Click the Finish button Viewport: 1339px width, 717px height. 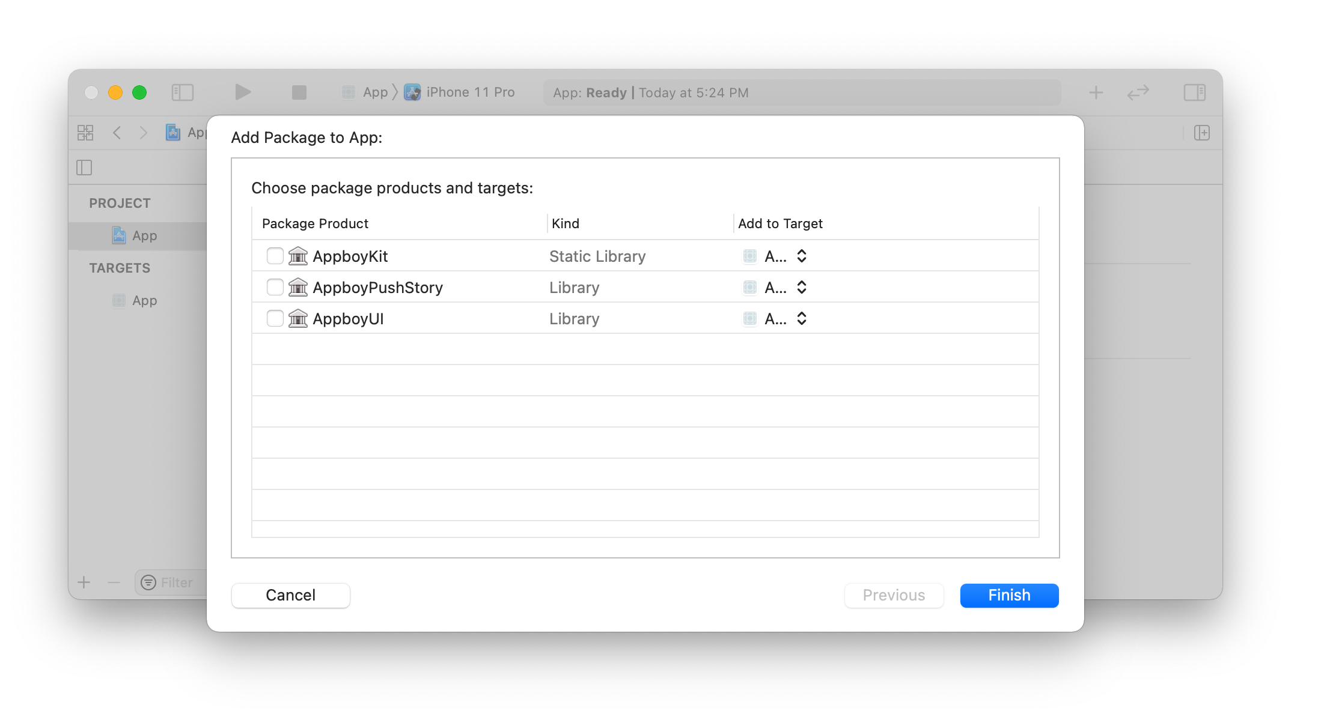point(1008,595)
